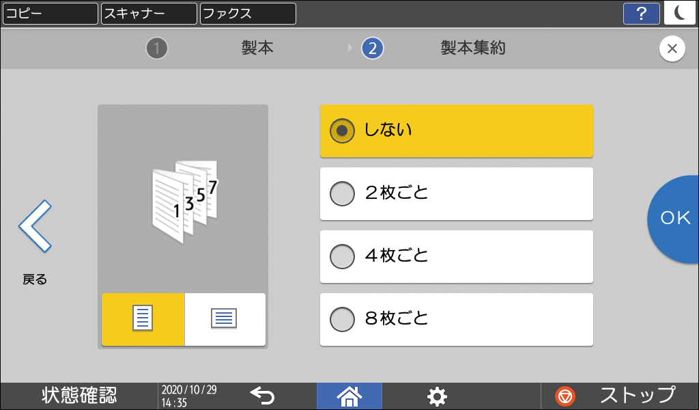This screenshot has height=410, width=699.
Task: Switch to the ファックス tab
Action: pyautogui.click(x=247, y=13)
